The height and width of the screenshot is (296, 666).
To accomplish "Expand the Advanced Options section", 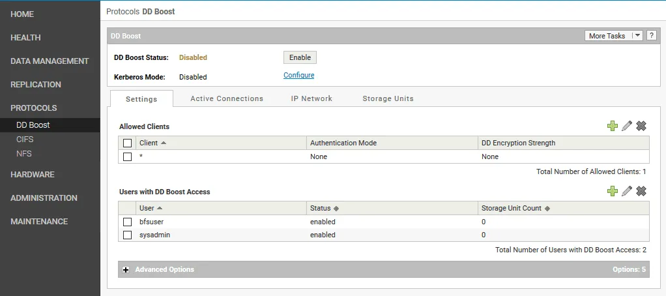I will click(126, 270).
